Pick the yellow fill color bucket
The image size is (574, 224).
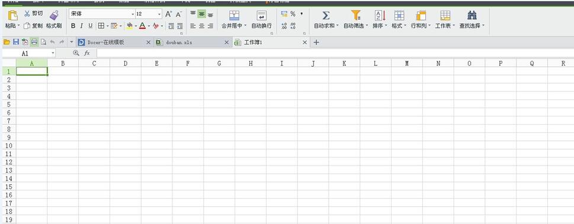pos(129,26)
